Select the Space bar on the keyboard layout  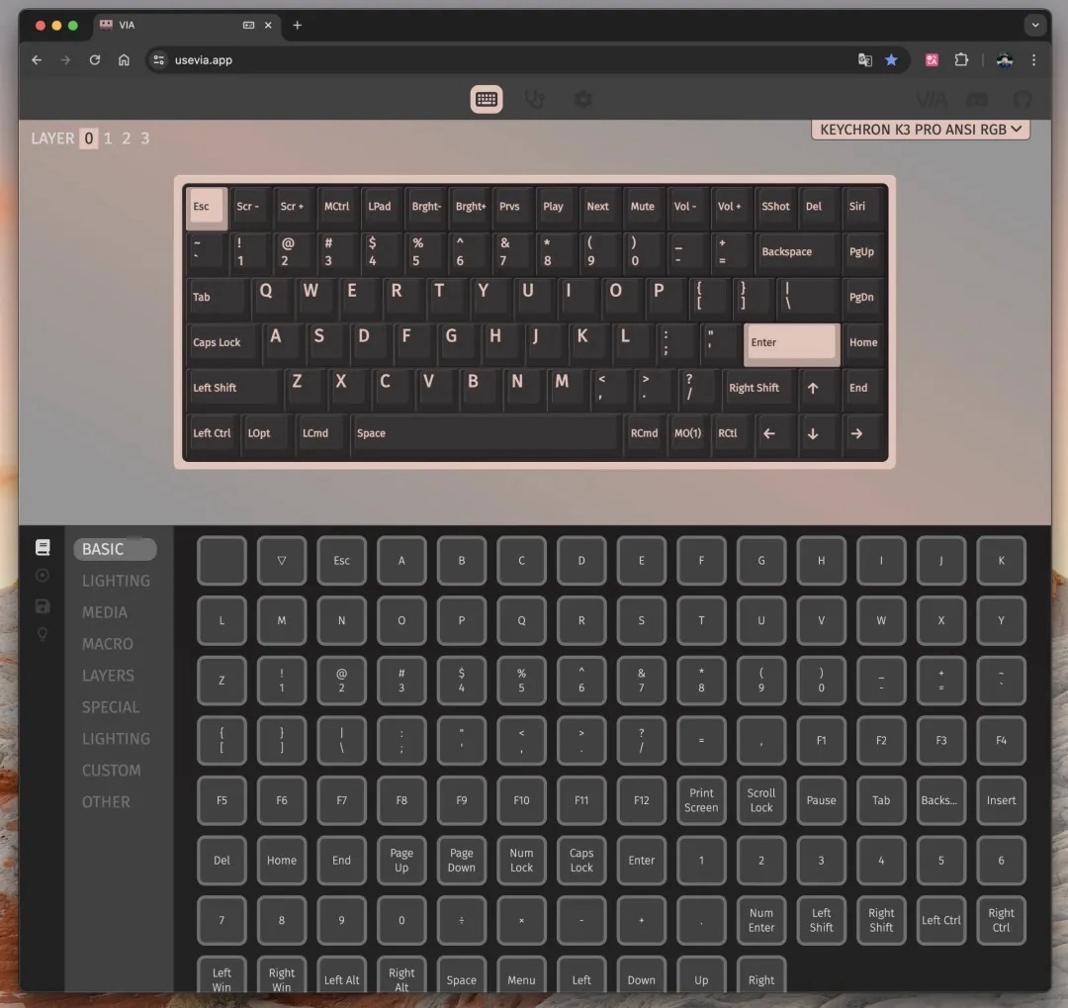click(x=485, y=433)
